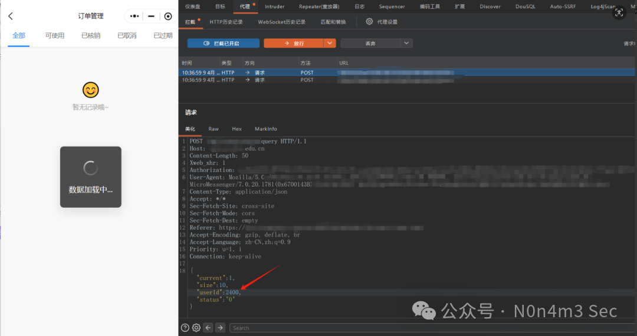Image resolution: width=637 pixels, height=336 pixels.
Task: Expand the 放行 dropdown arrow
Action: click(330, 43)
